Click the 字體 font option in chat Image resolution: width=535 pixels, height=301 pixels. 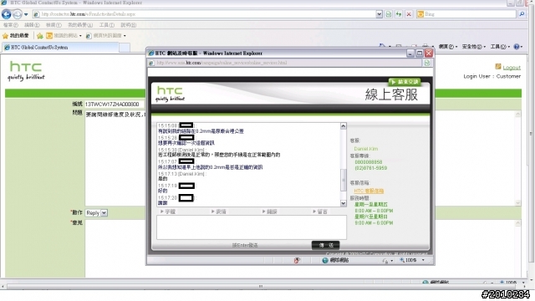pos(167,212)
